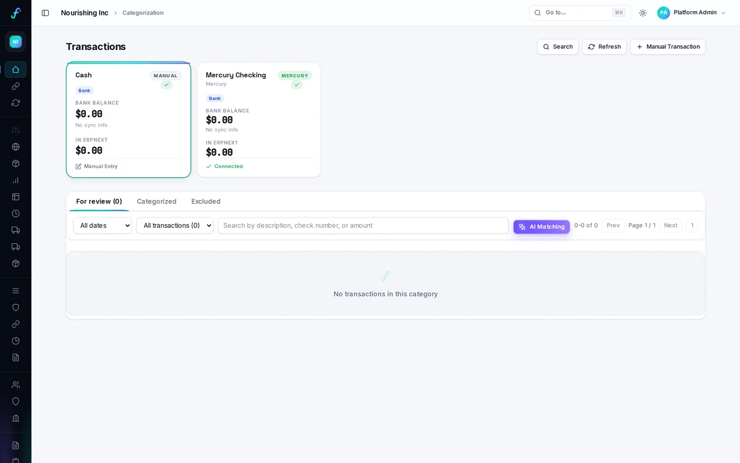Click the ⌘K shortcut badge
The height and width of the screenshot is (463, 740).
619,13
